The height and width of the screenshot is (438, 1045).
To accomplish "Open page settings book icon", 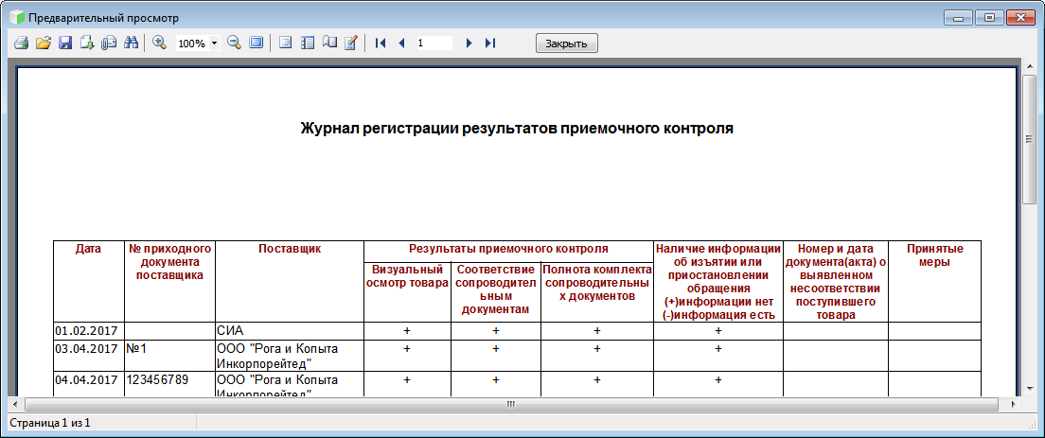I will (329, 43).
